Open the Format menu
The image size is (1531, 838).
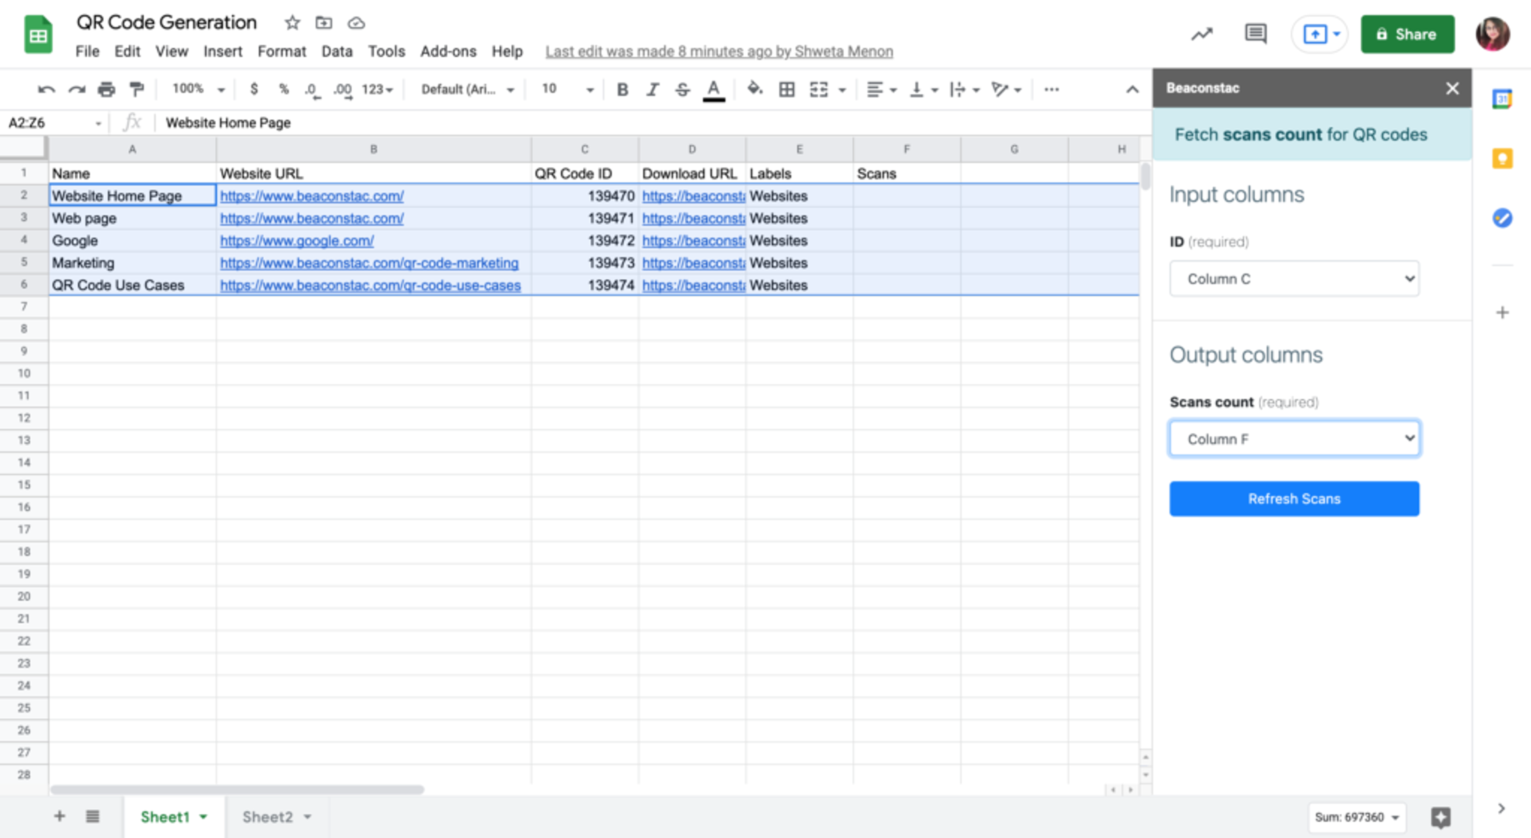pos(282,52)
